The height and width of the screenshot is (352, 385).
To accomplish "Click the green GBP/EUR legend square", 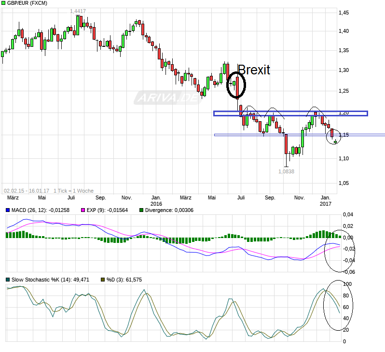I will tap(3, 3).
